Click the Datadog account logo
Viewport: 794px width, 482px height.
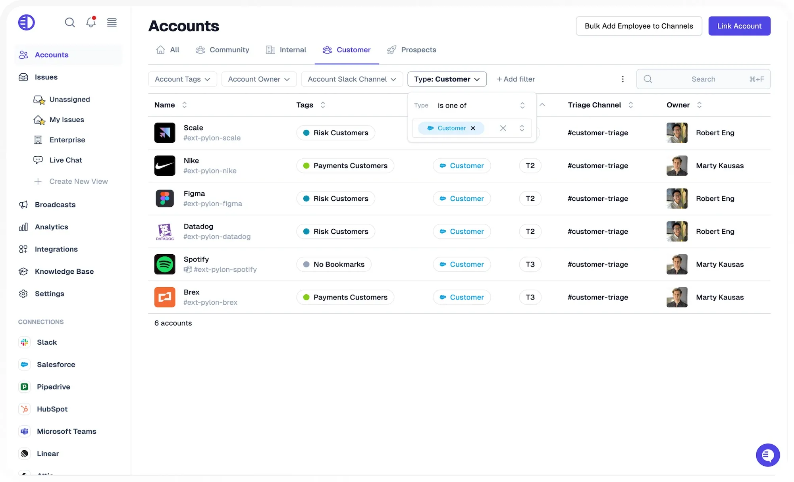tap(165, 231)
